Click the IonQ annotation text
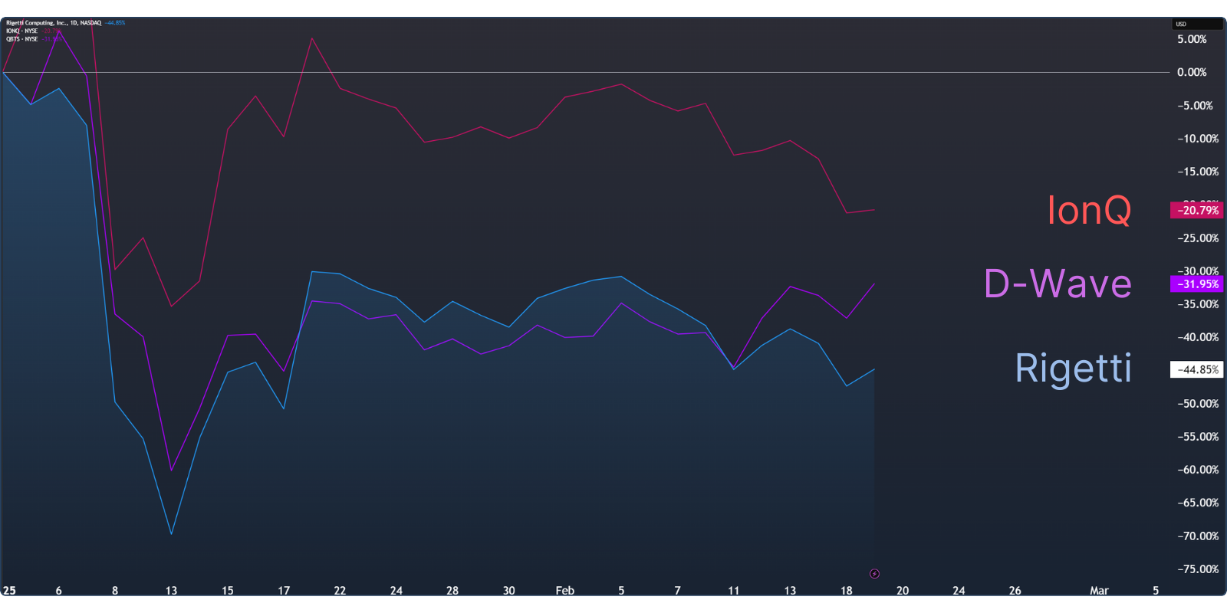1227x613 pixels. [x=1089, y=210]
